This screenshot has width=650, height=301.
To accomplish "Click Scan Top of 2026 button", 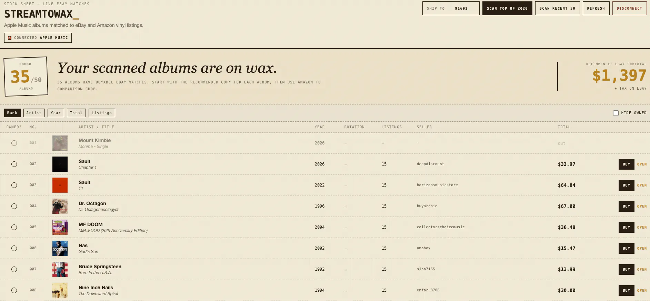I will [507, 8].
